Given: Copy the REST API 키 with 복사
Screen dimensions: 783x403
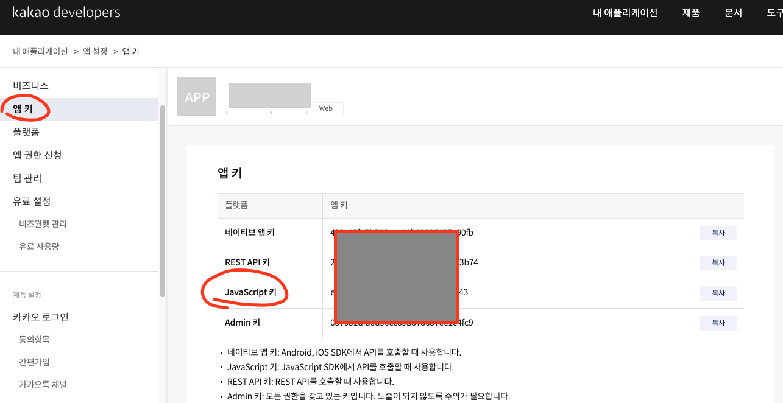Looking at the screenshot, I should click(718, 263).
